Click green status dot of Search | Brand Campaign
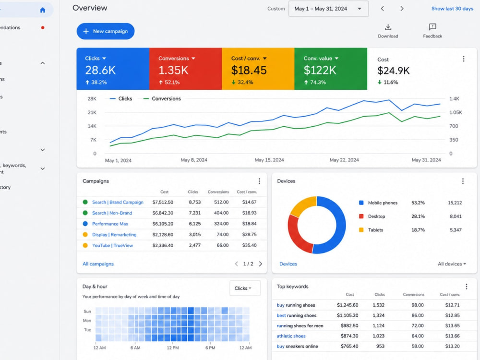480x360 pixels. 85,202
